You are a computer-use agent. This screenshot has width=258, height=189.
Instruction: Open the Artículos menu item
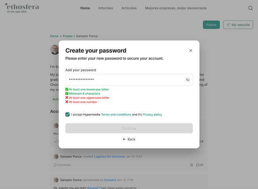click(x=129, y=8)
